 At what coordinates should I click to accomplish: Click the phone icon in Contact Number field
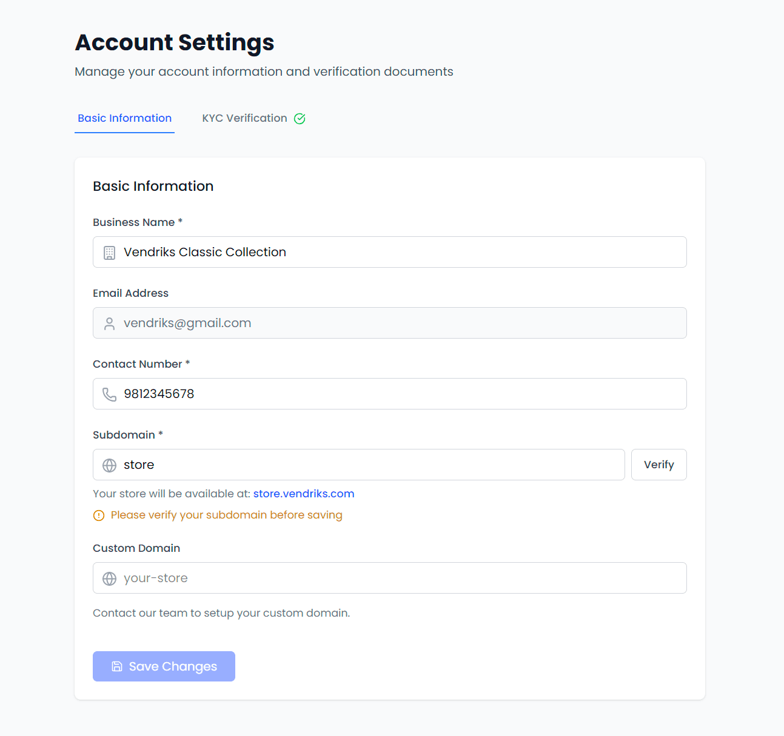109,394
